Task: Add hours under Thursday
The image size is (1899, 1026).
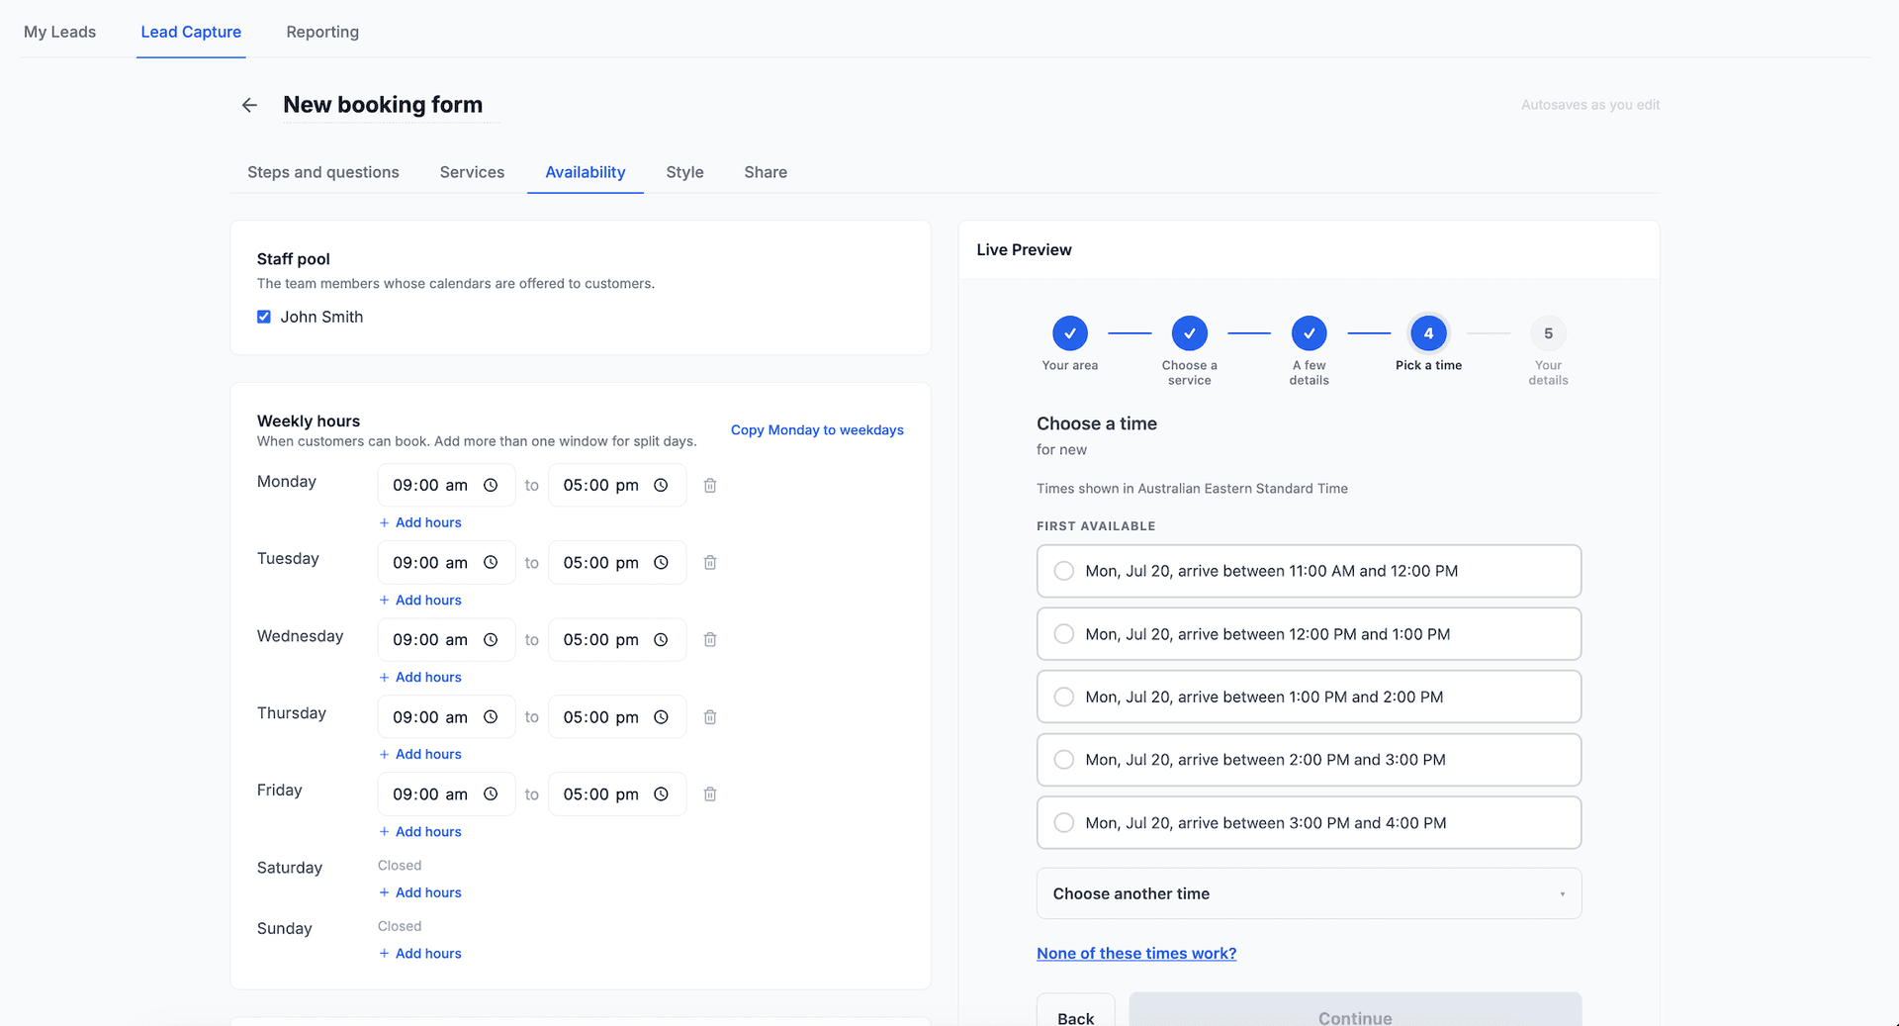Action: tap(420, 754)
